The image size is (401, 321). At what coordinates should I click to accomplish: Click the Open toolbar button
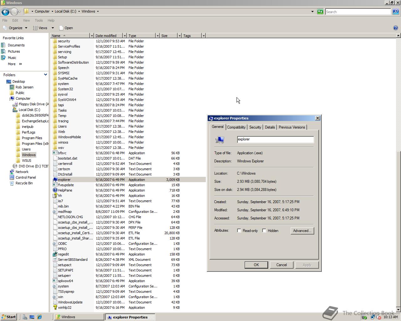pos(66,28)
